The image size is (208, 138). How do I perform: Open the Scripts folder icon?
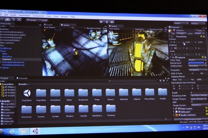(55, 109)
